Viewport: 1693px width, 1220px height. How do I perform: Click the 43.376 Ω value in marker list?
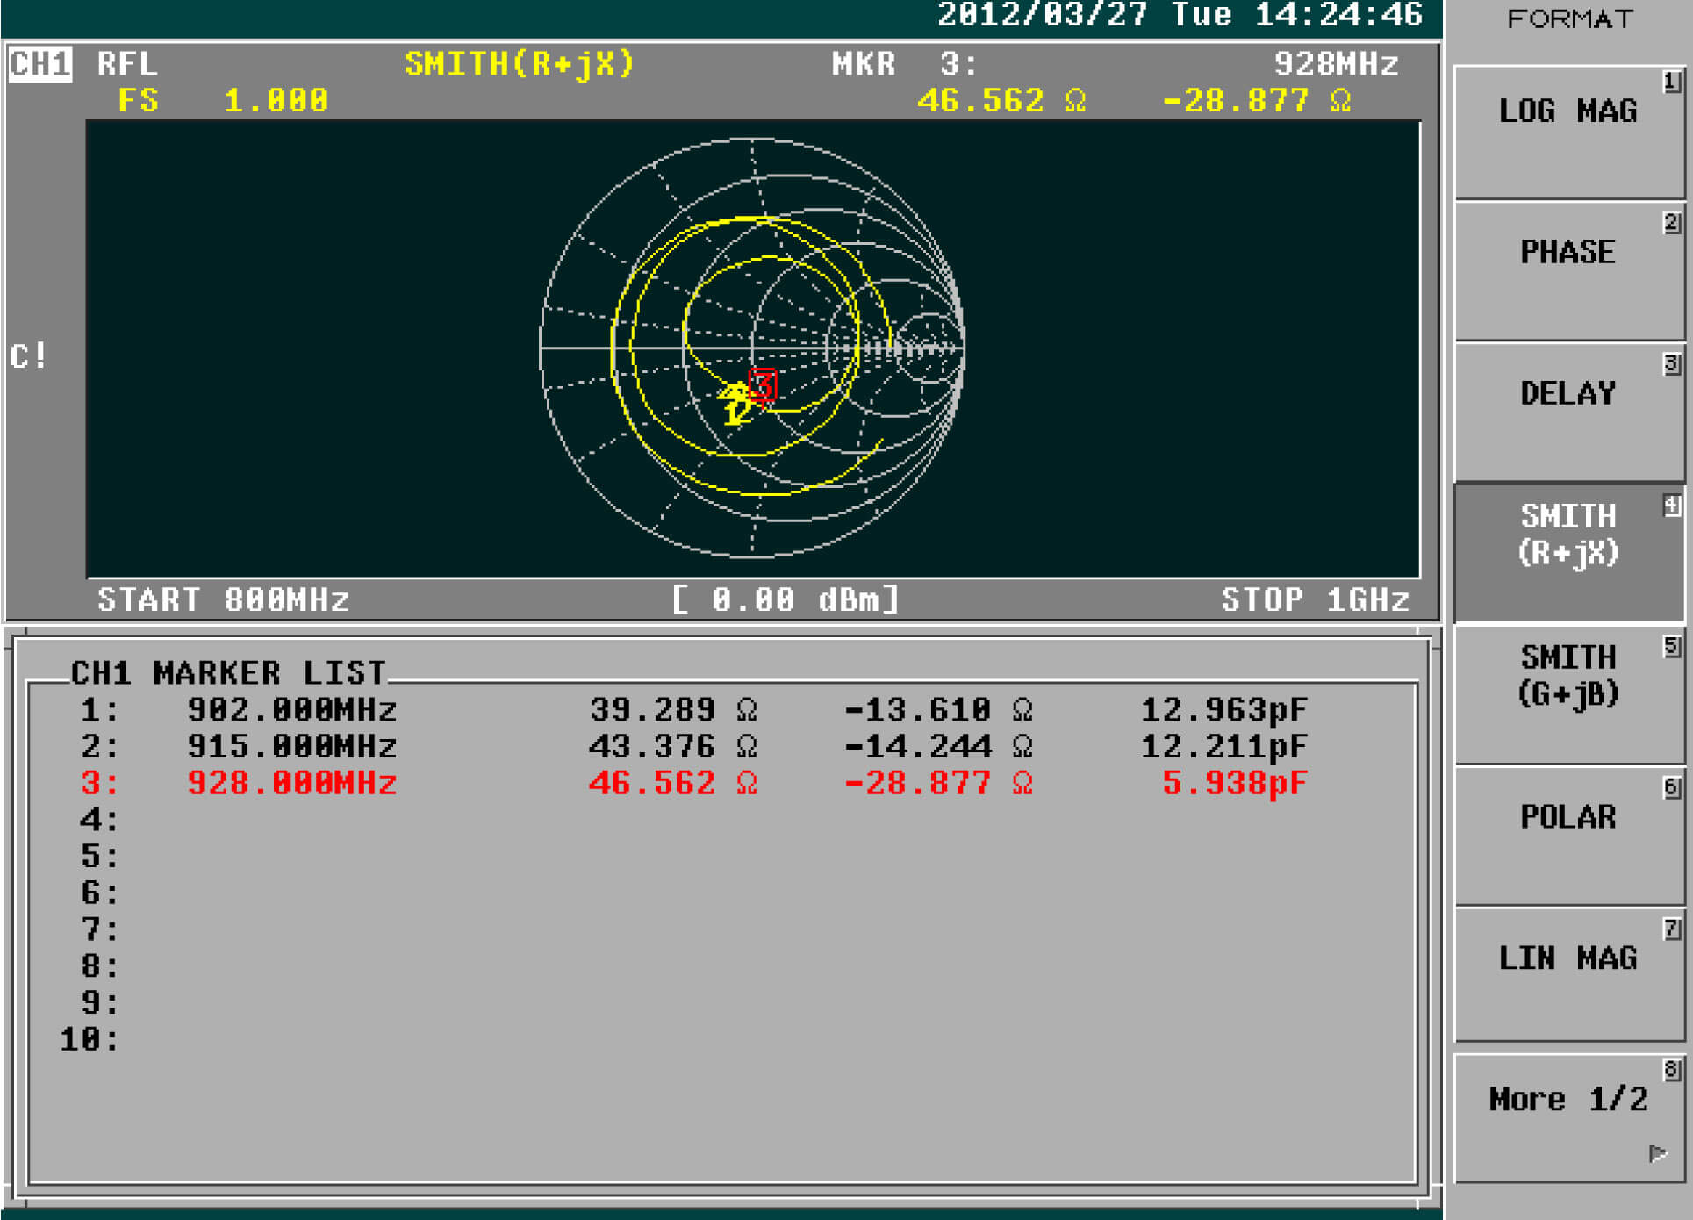(x=673, y=746)
